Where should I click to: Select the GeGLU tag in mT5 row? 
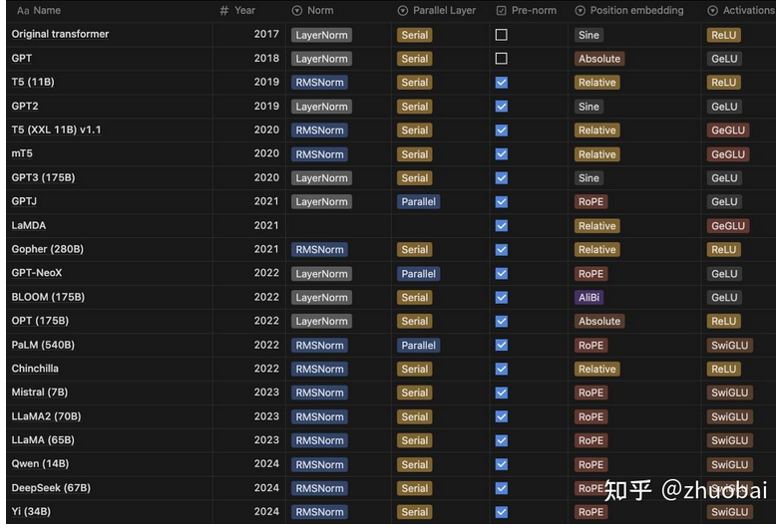coord(728,154)
